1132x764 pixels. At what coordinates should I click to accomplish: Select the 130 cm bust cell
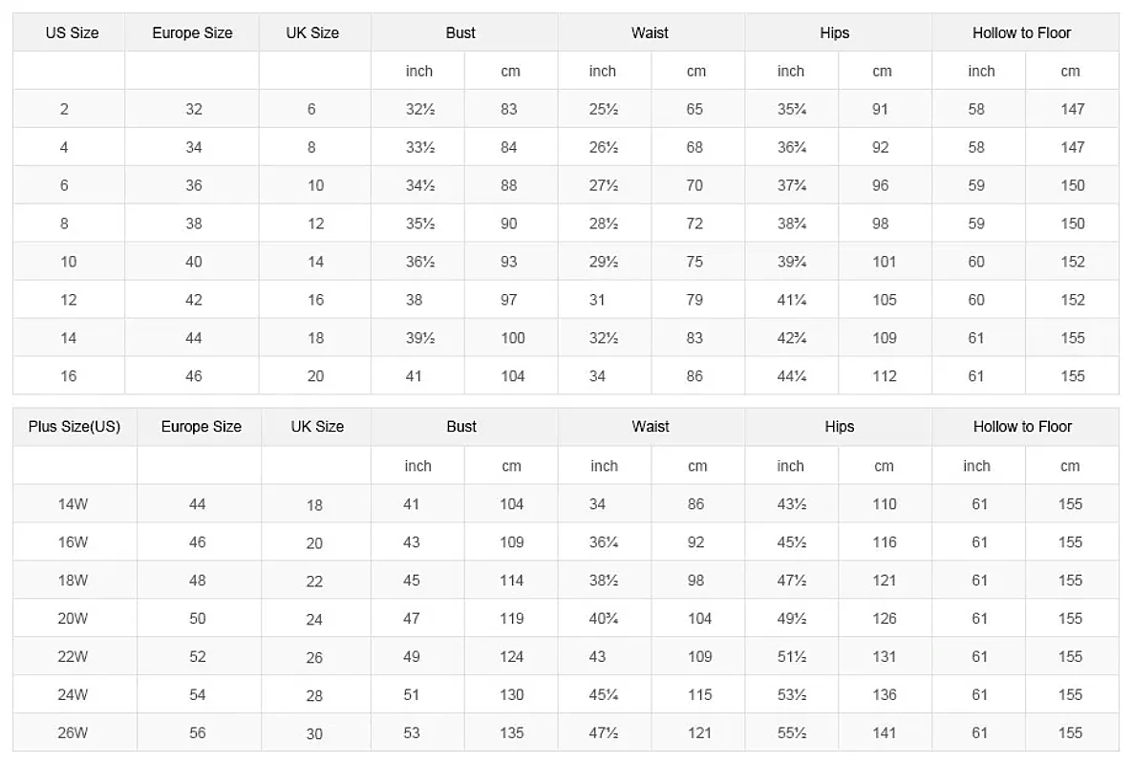[512, 695]
